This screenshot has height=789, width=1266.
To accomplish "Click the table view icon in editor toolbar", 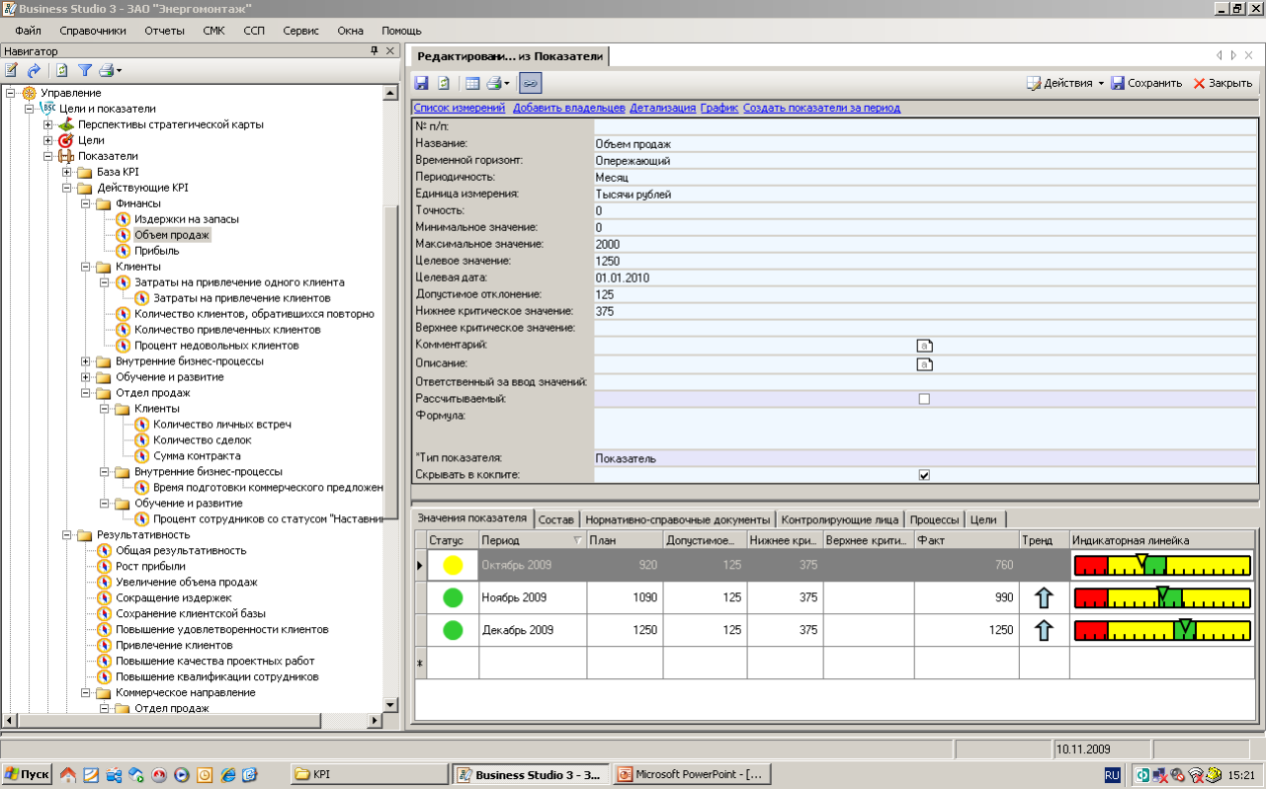I will (x=472, y=84).
